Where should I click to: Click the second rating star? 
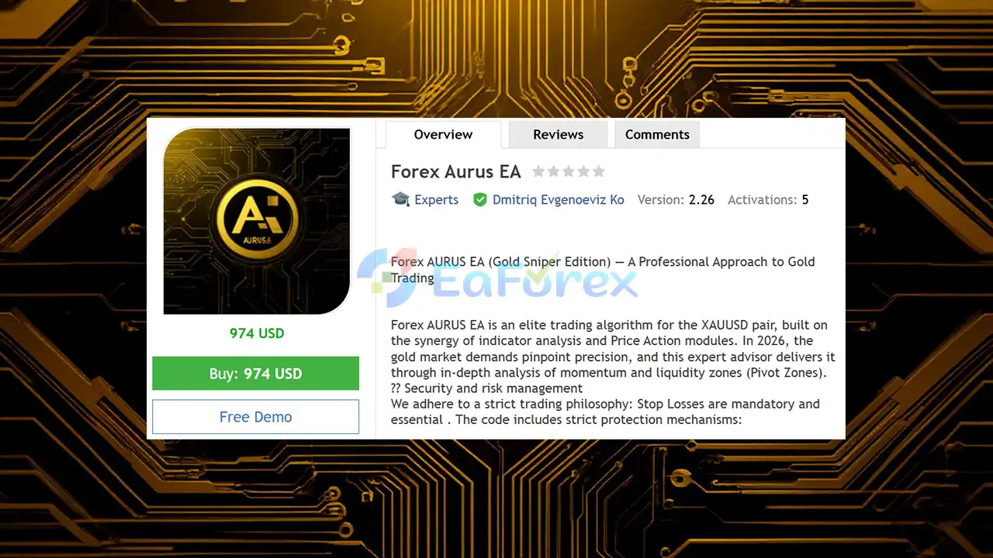tap(554, 170)
